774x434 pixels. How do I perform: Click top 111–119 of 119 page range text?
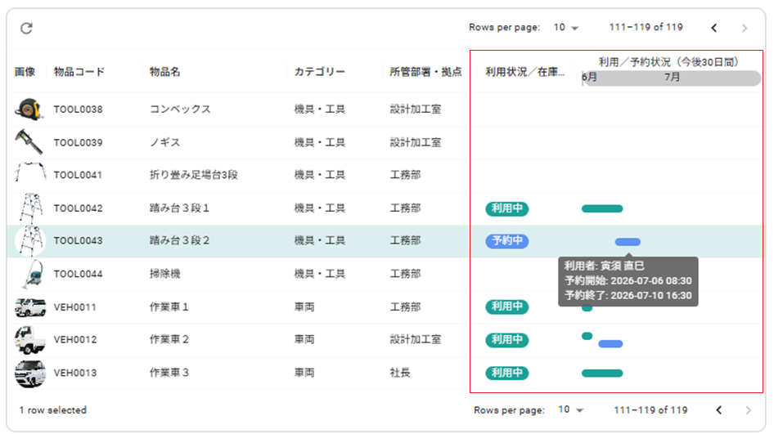coord(646,27)
